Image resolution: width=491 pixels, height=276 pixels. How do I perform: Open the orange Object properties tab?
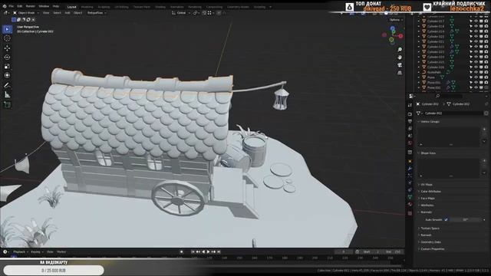(410, 162)
